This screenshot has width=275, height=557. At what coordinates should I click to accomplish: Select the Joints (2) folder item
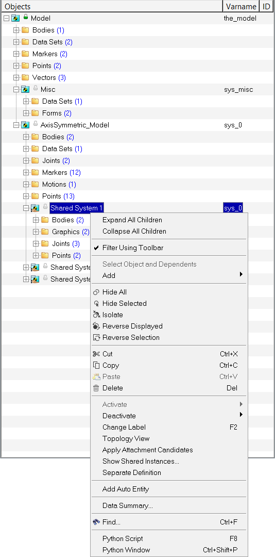tap(56, 160)
